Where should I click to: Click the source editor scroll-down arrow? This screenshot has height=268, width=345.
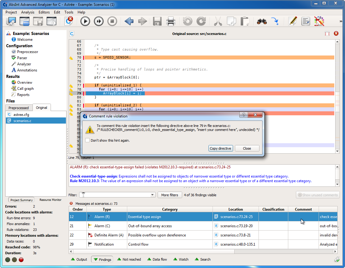tap(337, 151)
